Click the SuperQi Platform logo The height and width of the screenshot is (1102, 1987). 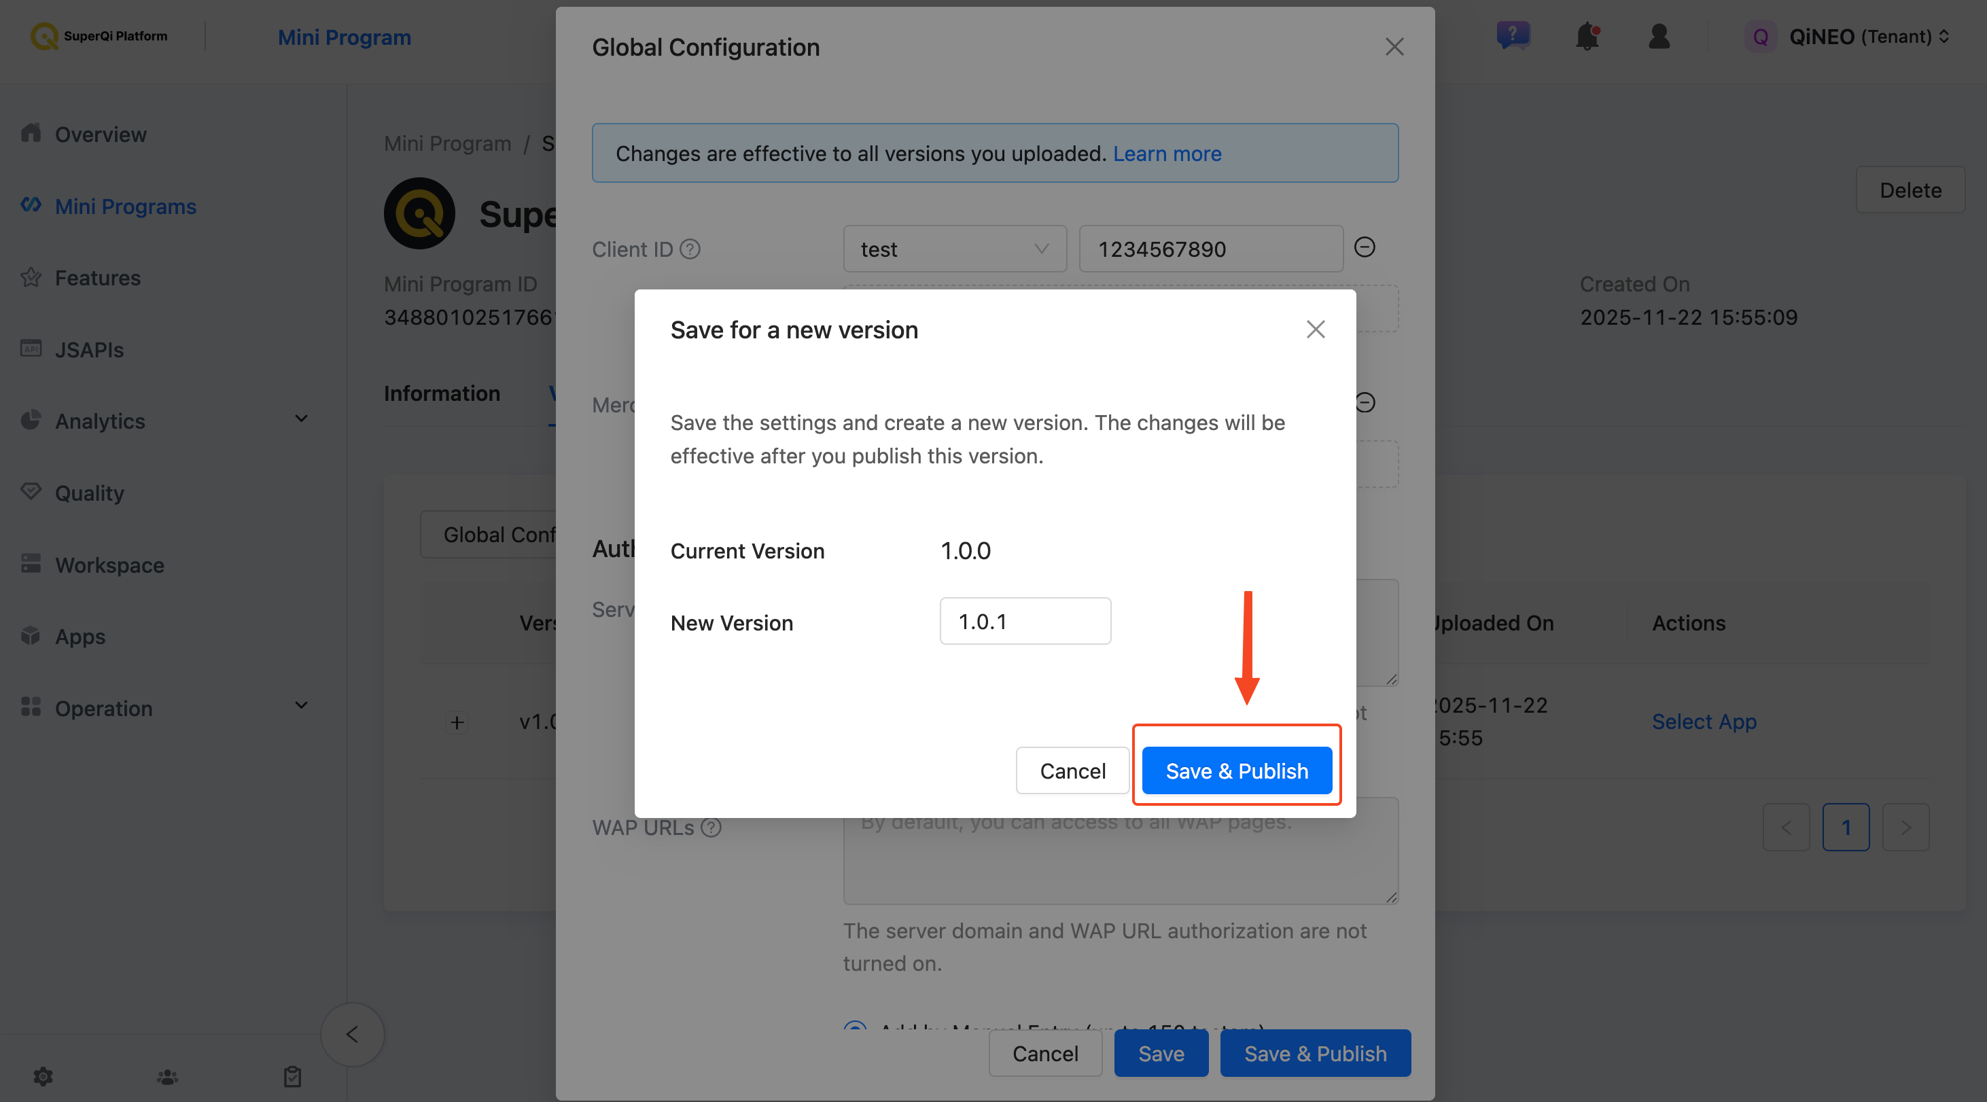[99, 35]
